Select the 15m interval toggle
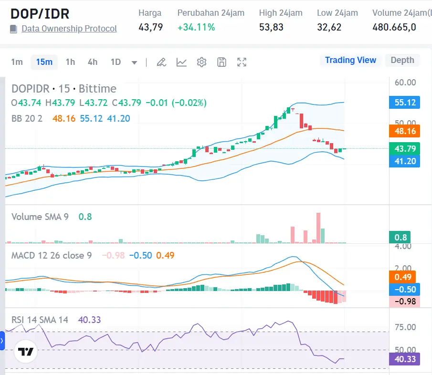Viewport: 432px width, 375px height. (x=44, y=62)
